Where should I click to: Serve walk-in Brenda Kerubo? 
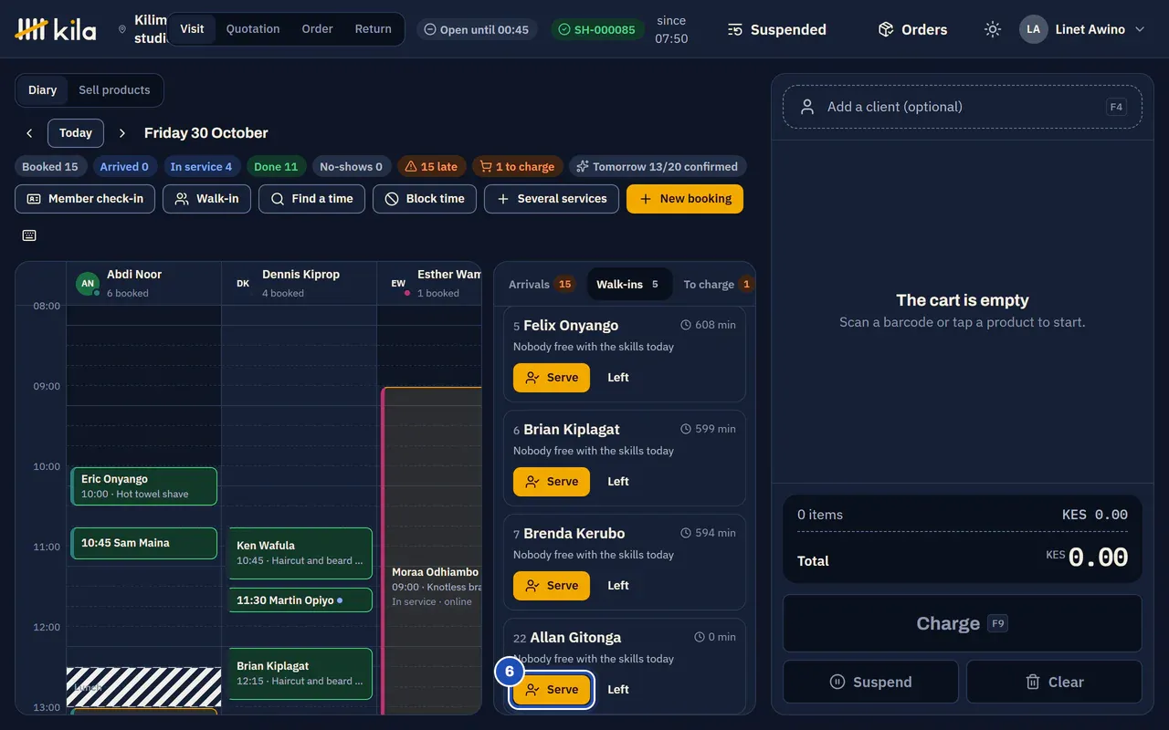(552, 586)
